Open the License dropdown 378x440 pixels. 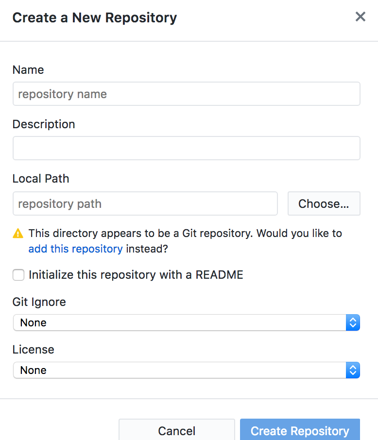[x=187, y=370]
